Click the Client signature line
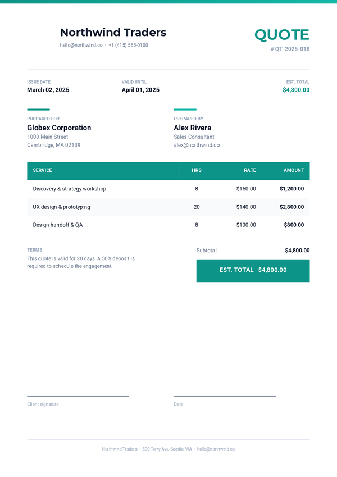 (x=78, y=397)
